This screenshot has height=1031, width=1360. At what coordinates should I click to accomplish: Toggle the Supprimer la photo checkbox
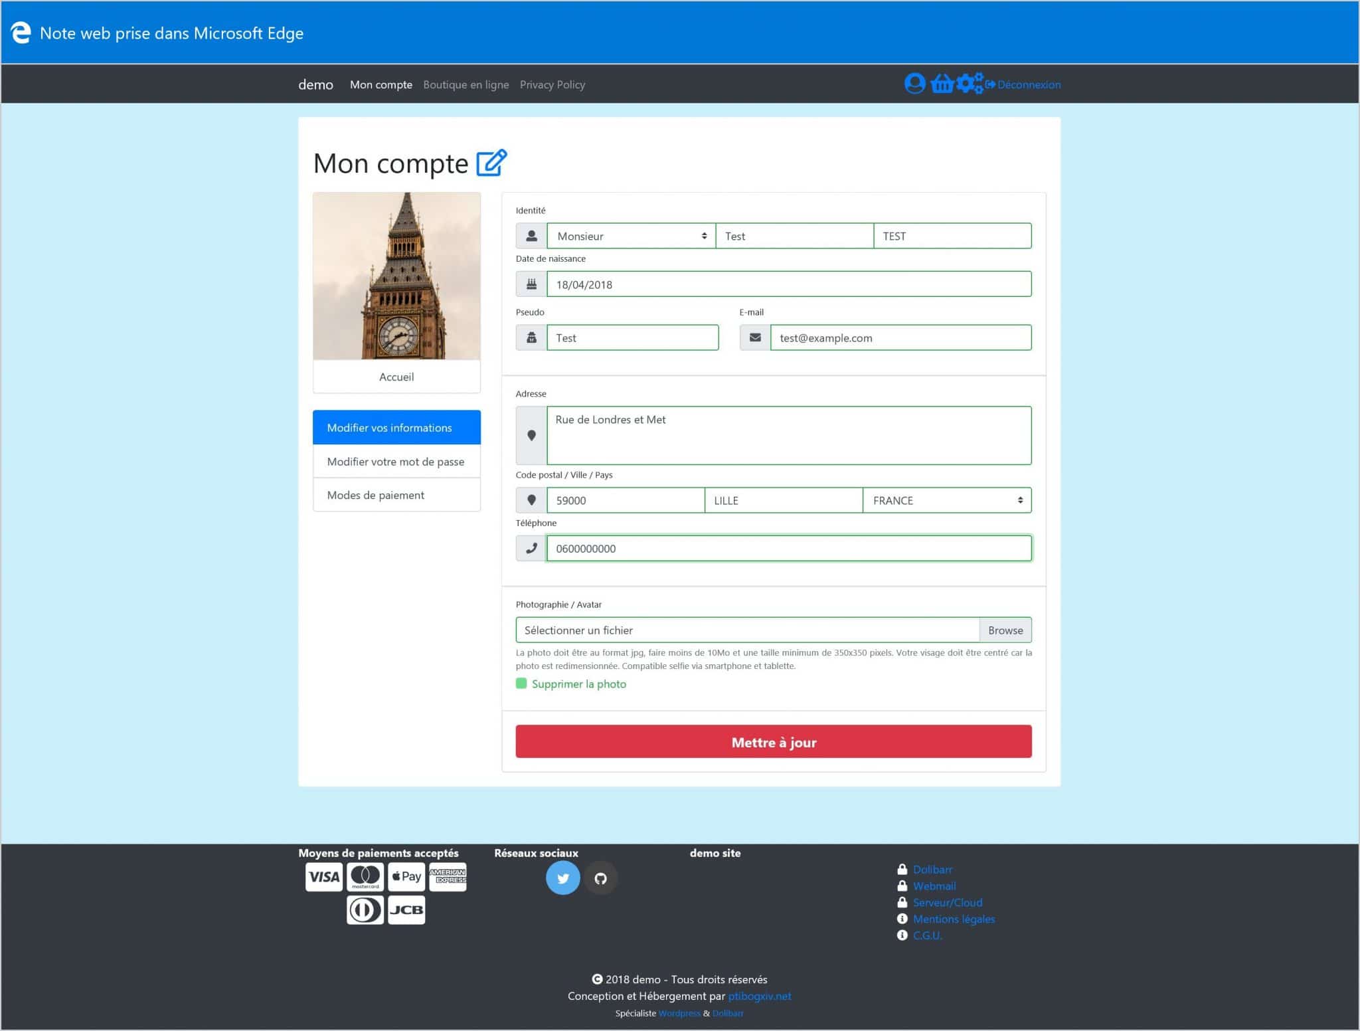(521, 684)
